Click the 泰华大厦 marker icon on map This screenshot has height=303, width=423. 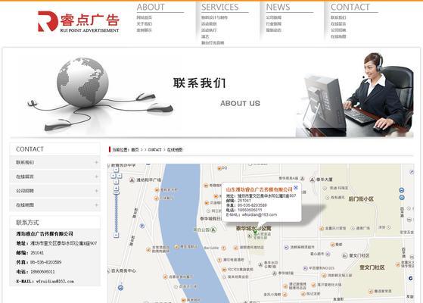(312, 180)
